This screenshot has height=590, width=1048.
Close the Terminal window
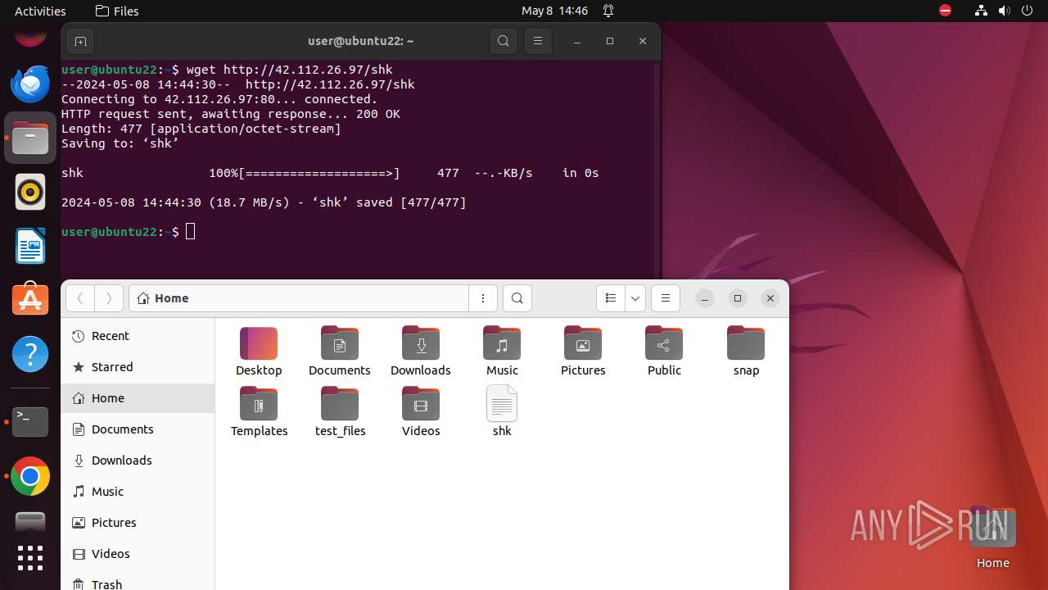(x=643, y=41)
